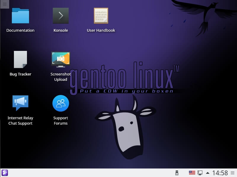237x177 pixels.
Task: Select the Support Forums label text
Action: click(x=61, y=120)
